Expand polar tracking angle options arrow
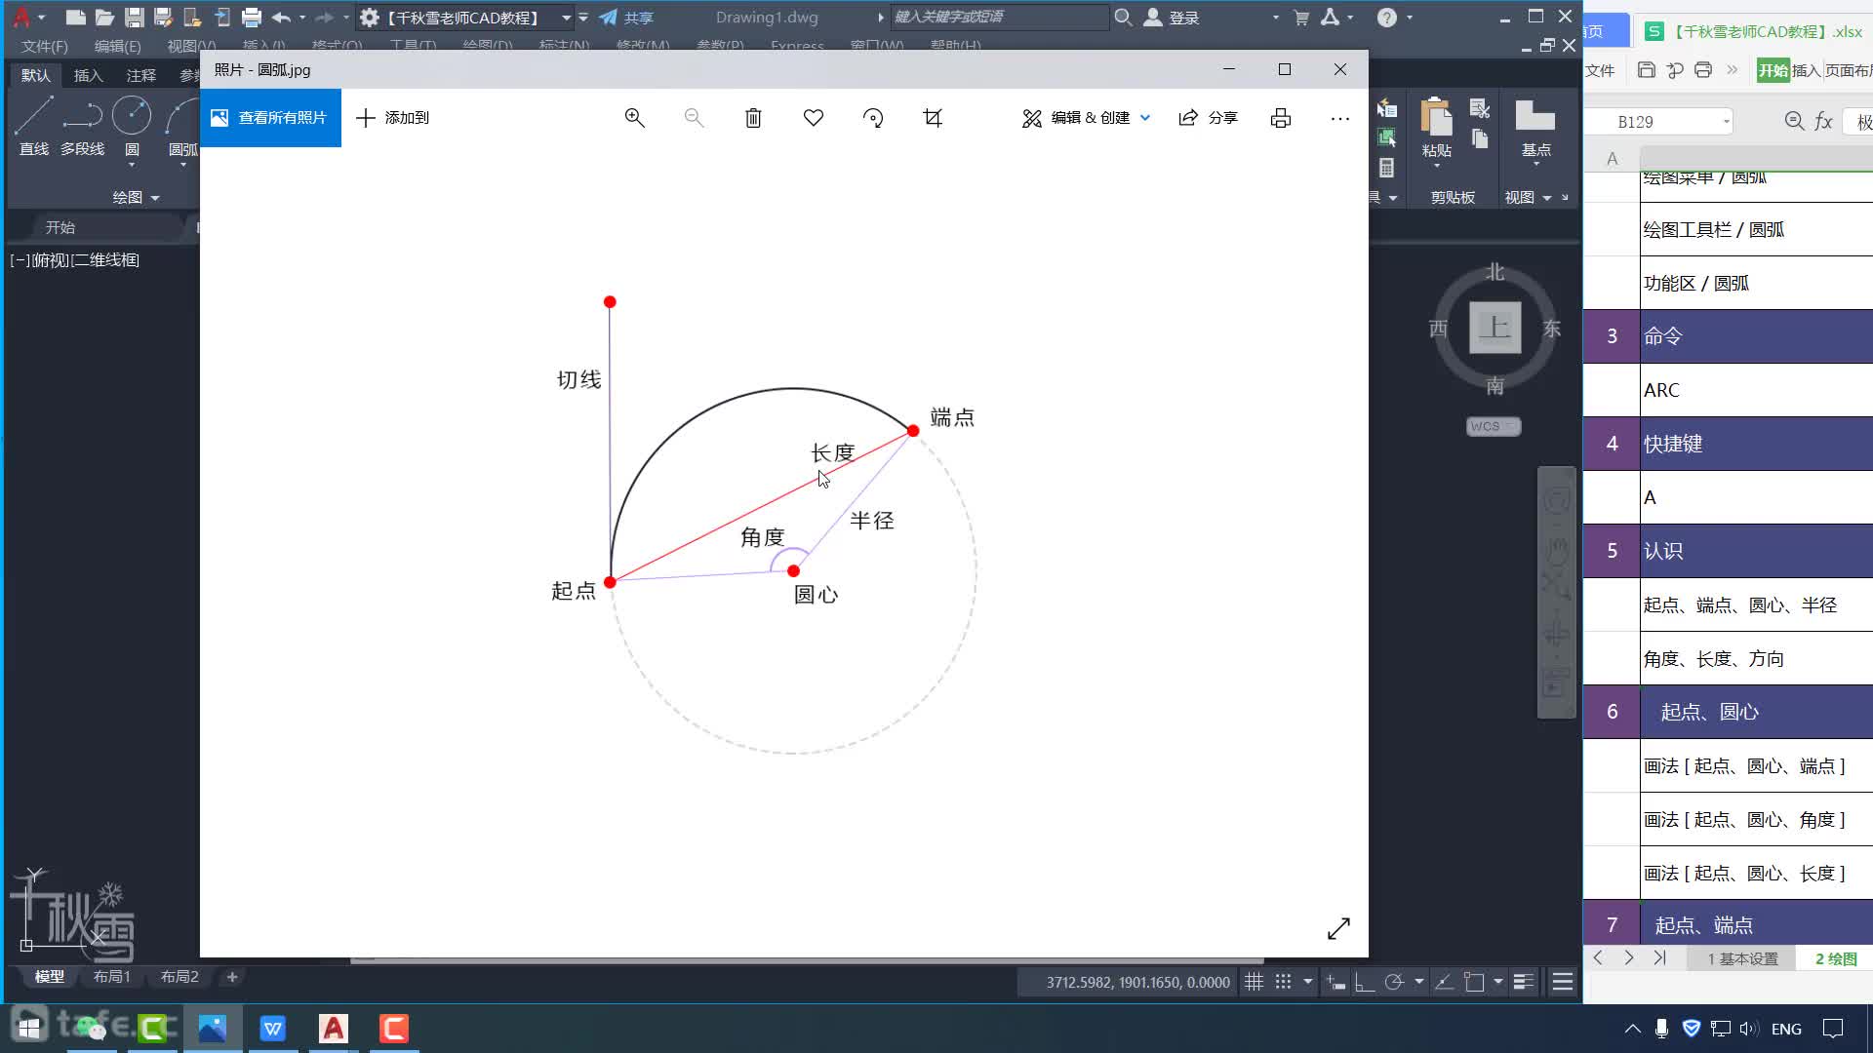 1419,983
